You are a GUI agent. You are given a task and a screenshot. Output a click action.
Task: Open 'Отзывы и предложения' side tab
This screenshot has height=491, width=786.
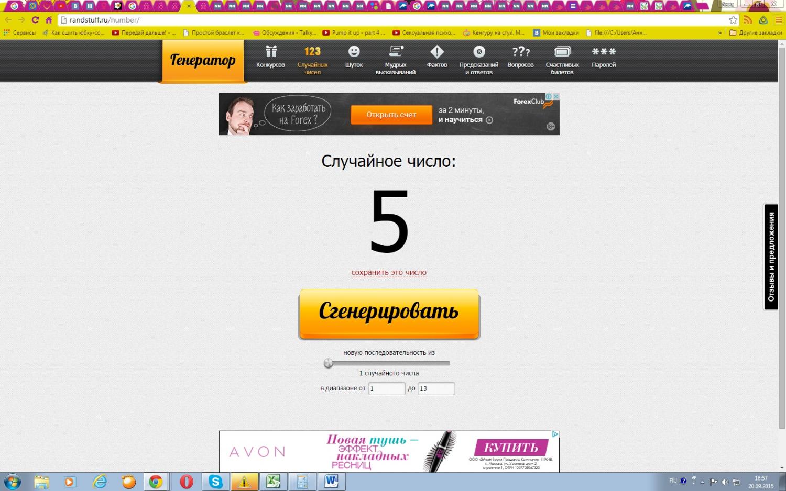click(x=771, y=256)
